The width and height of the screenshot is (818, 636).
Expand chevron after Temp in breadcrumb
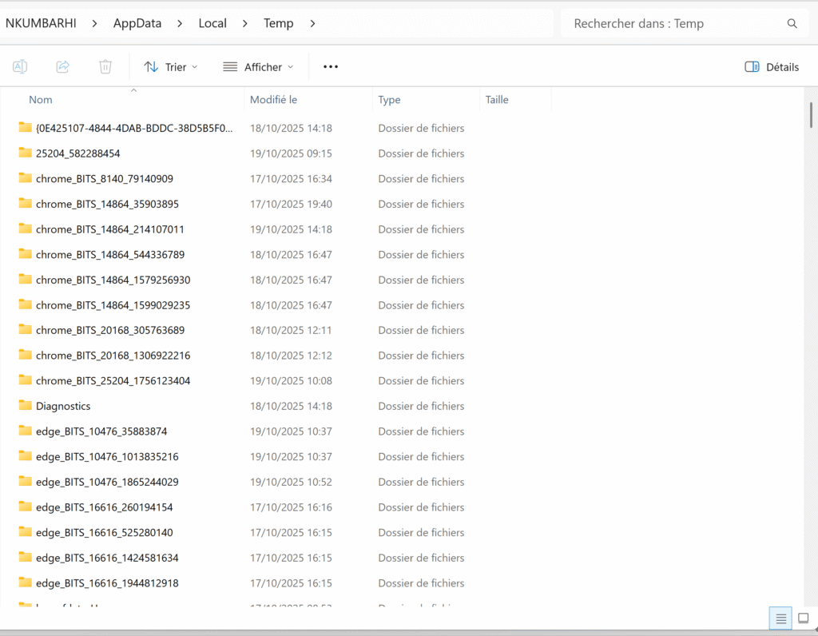pyautogui.click(x=313, y=24)
